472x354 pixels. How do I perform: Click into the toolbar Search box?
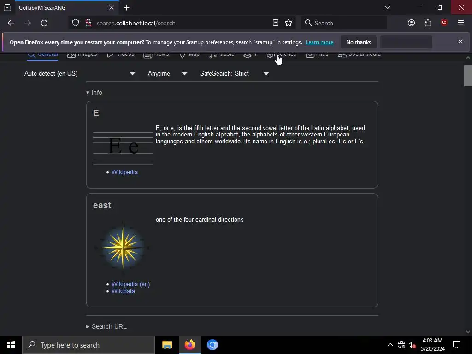(344, 23)
